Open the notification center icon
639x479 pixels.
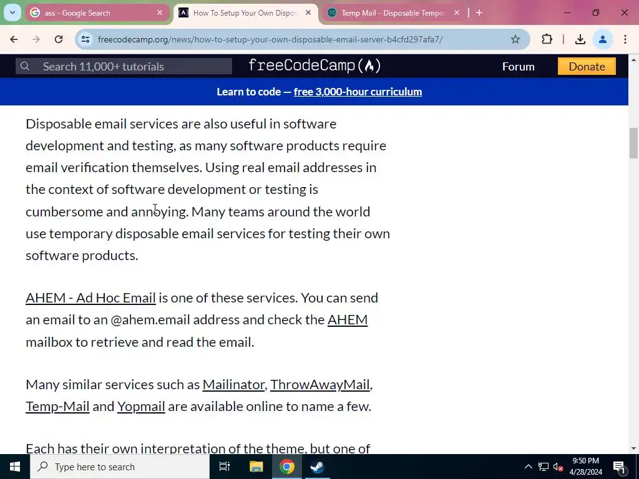click(x=619, y=467)
